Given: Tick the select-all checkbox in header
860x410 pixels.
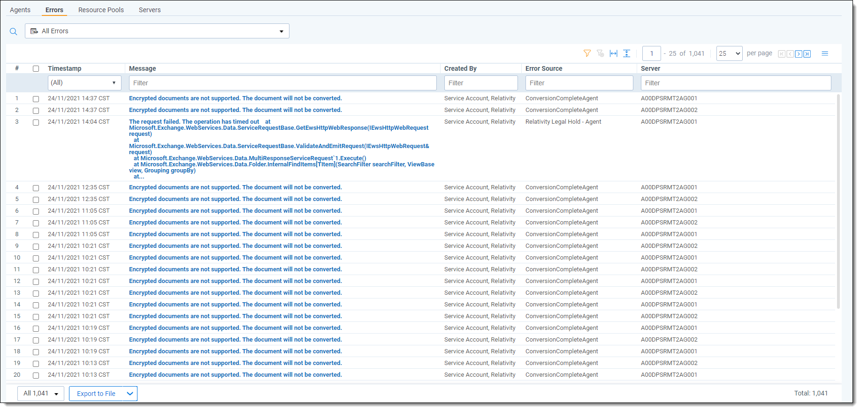Looking at the screenshot, I should coord(36,69).
